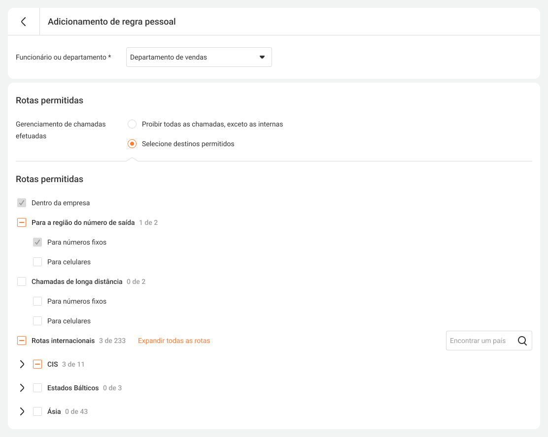
Task: Check Para celulares under longa distância
Action: [37, 321]
